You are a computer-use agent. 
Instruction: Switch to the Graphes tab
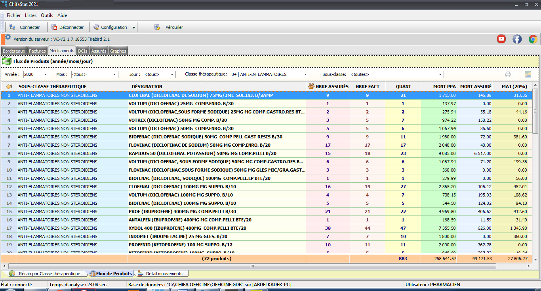point(118,51)
